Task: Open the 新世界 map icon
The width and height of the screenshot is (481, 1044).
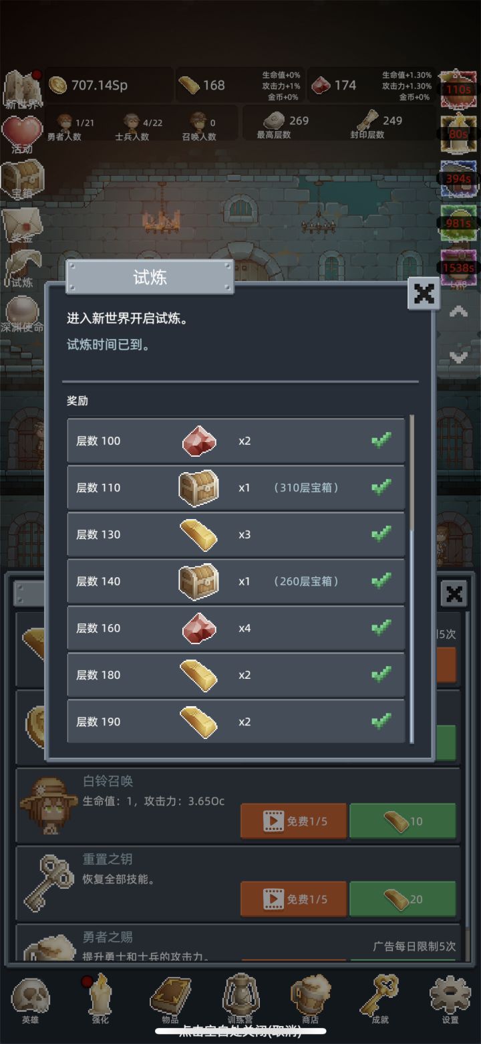Action: coord(22,88)
